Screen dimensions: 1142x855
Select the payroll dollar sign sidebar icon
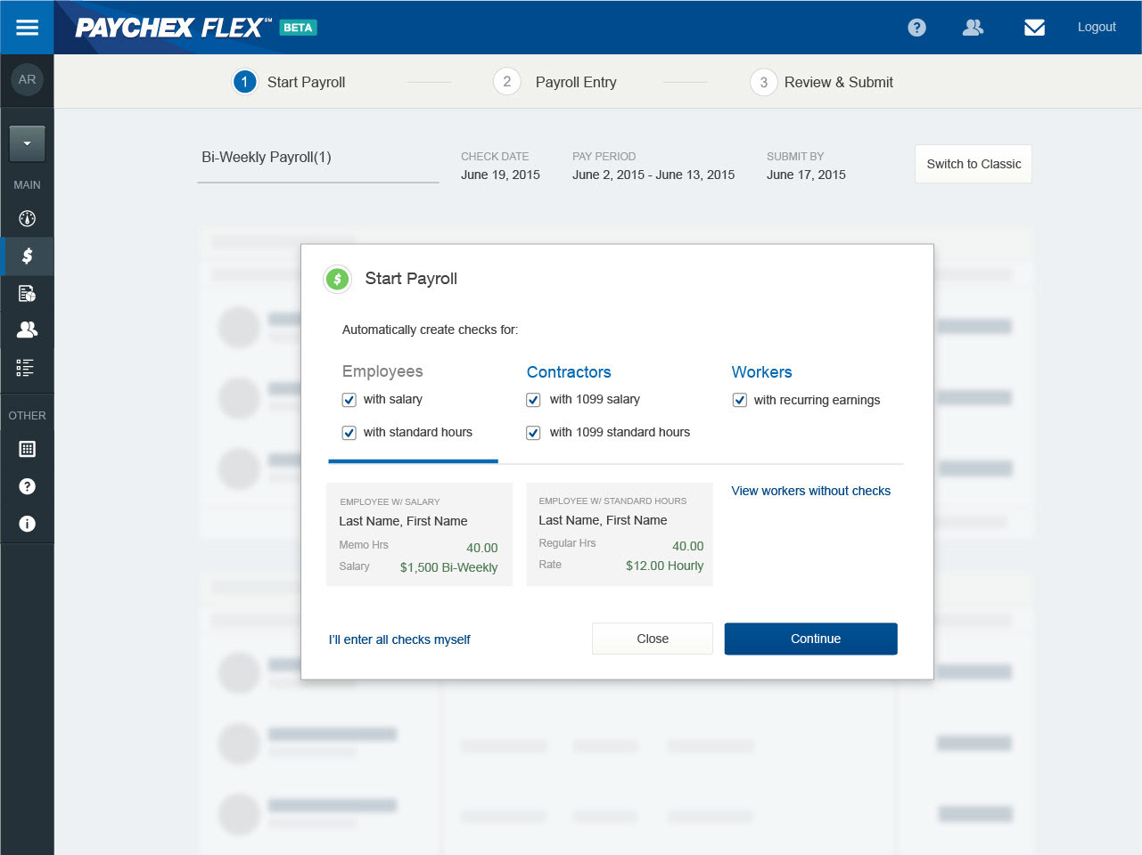[x=27, y=256]
